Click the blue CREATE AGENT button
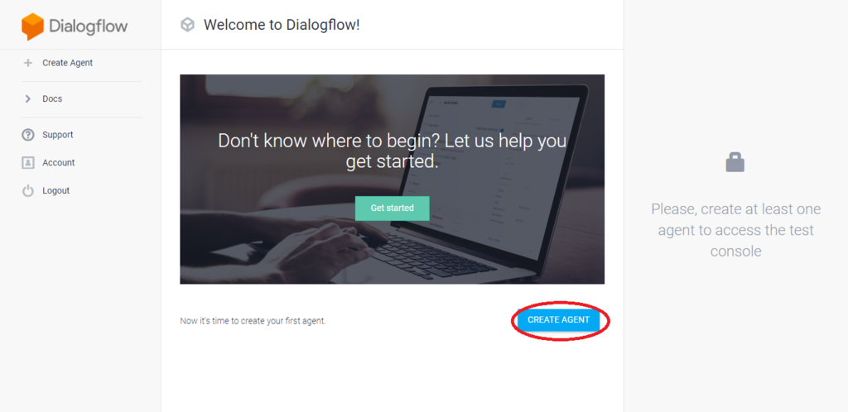The image size is (848, 412). (559, 319)
